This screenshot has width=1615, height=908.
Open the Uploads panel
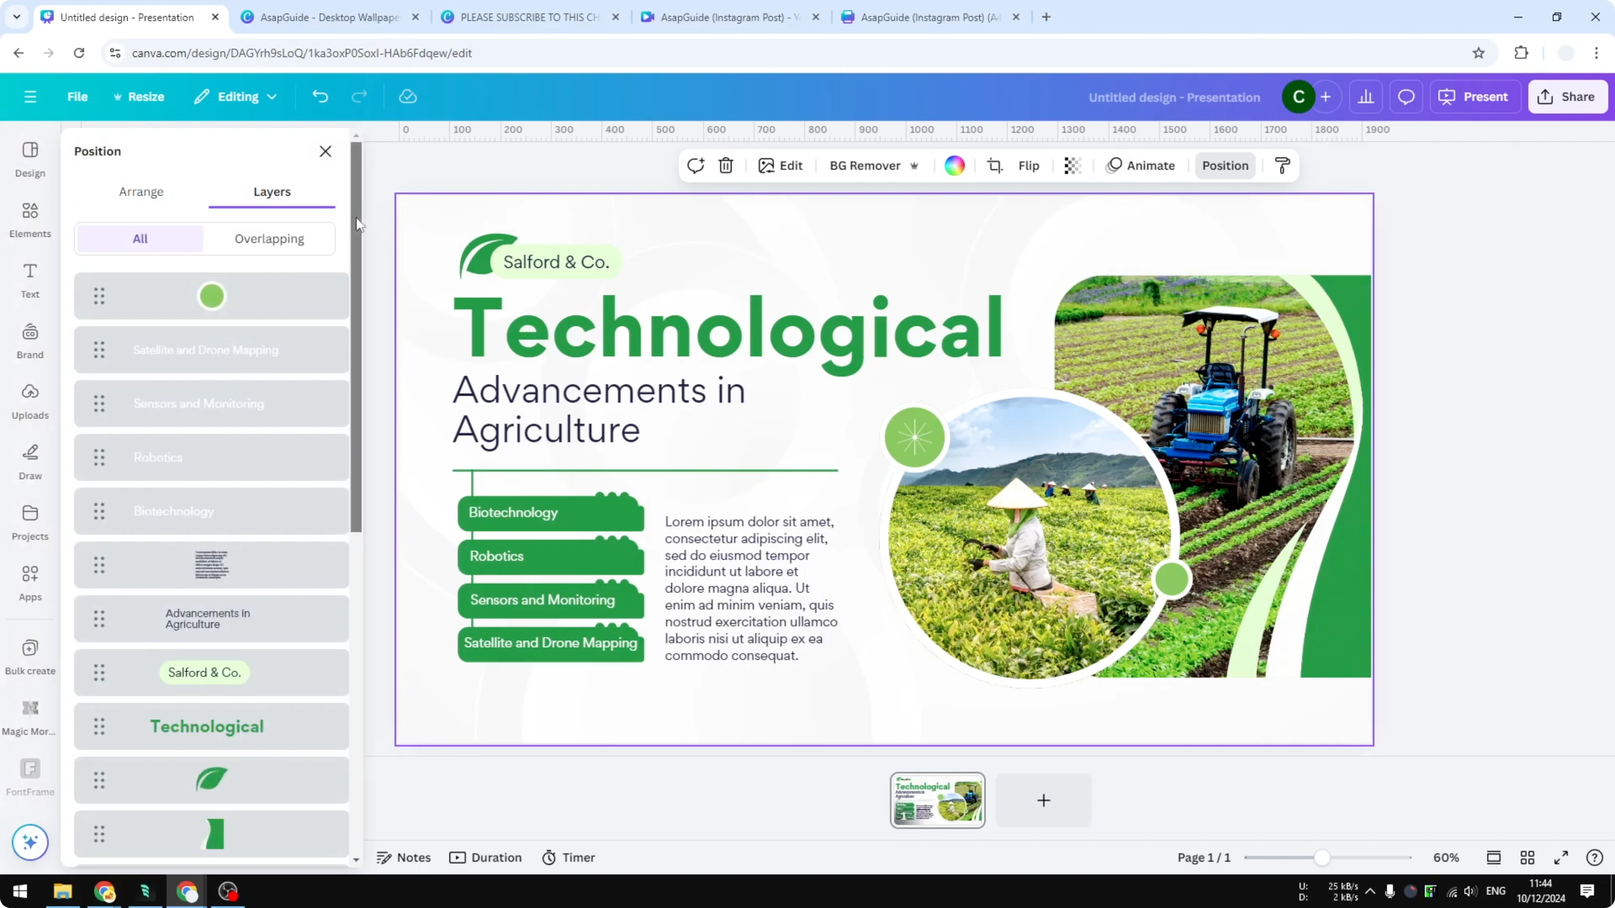click(x=29, y=400)
